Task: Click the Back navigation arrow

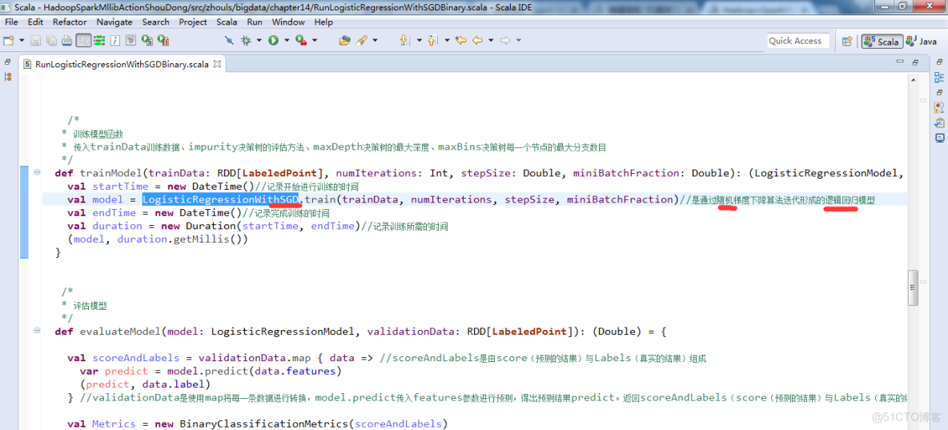Action: (x=477, y=41)
